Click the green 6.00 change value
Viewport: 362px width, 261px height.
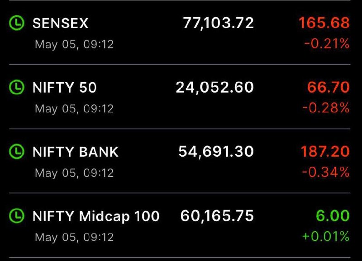click(x=333, y=216)
